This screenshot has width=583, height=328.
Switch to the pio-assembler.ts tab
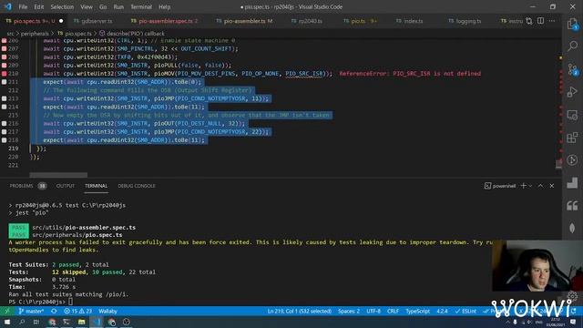[245, 21]
